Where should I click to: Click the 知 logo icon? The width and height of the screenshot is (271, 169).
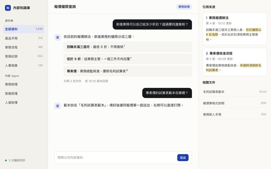click(8, 8)
